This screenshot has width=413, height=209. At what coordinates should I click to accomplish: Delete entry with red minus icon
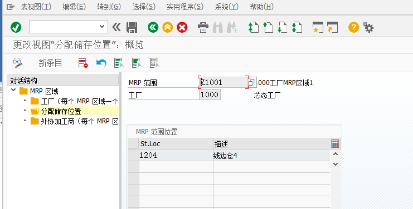(83, 63)
